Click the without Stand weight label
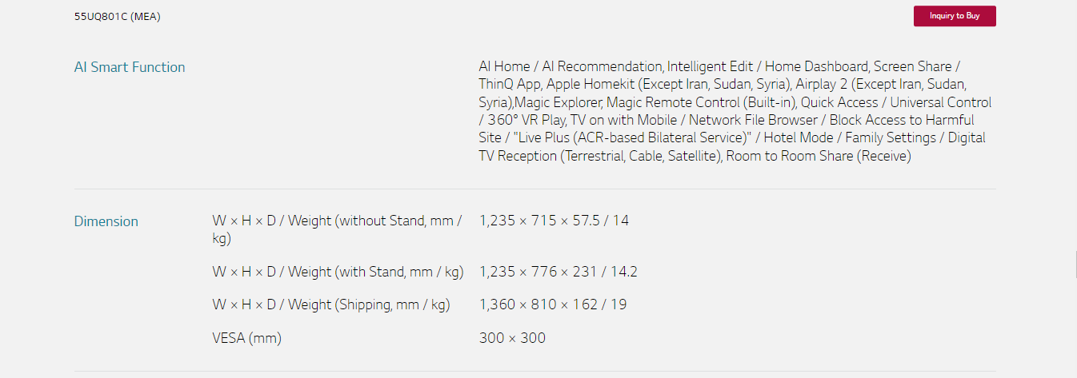 pyautogui.click(x=338, y=229)
